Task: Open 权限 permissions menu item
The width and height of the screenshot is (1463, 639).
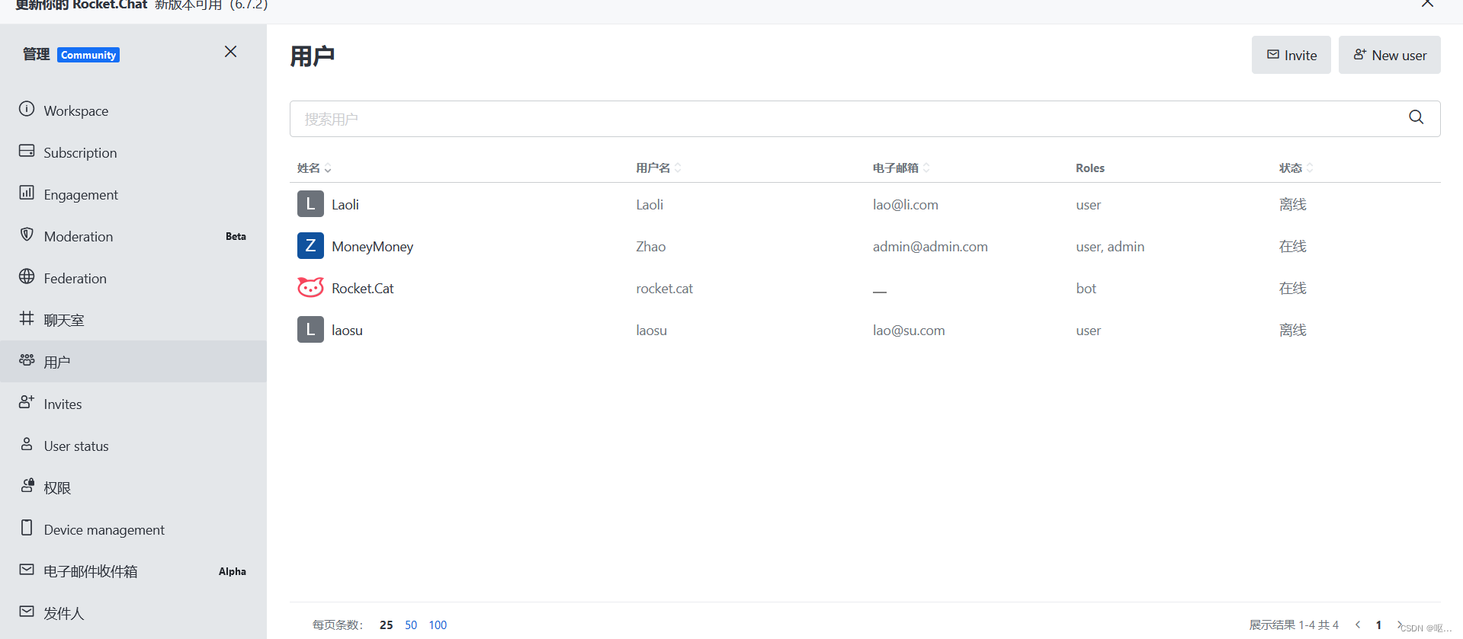Action: [133, 487]
